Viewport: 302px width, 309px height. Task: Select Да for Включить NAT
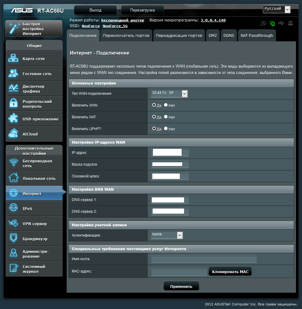click(x=154, y=117)
